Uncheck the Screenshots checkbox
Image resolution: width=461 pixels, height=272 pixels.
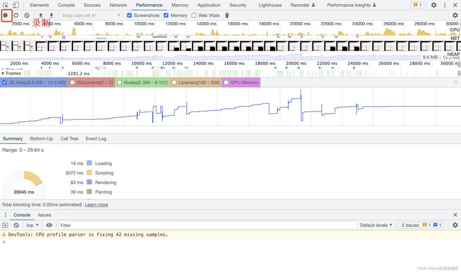click(130, 15)
